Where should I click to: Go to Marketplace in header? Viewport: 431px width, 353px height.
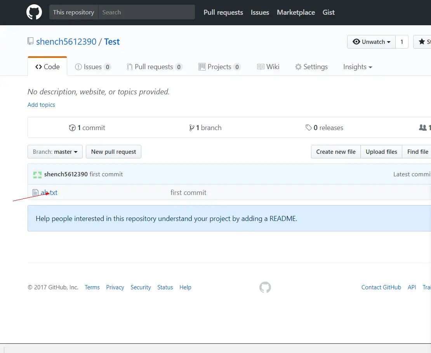(x=296, y=12)
